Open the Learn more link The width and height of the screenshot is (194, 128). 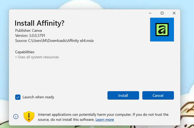coord(105,120)
